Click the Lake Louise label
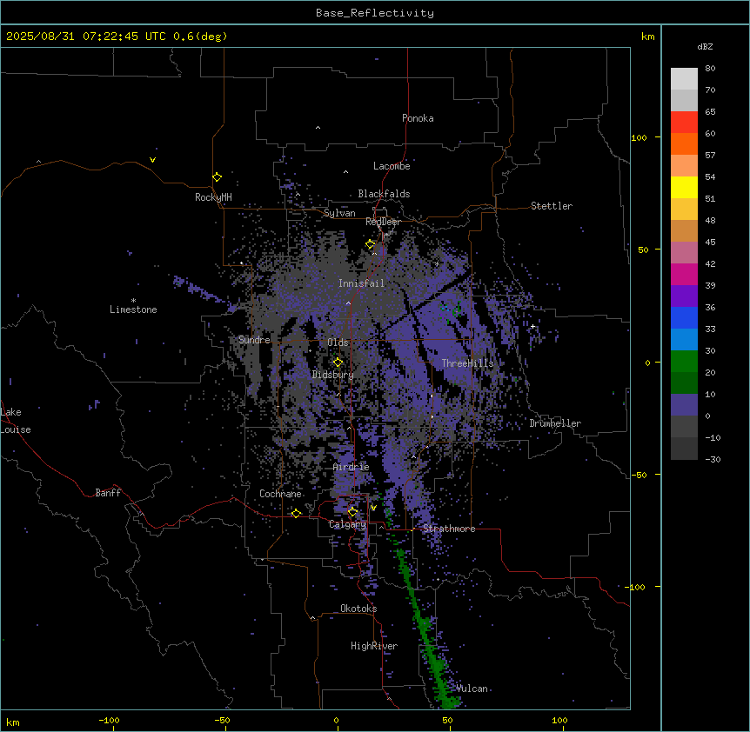This screenshot has width=750, height=732. point(16,421)
